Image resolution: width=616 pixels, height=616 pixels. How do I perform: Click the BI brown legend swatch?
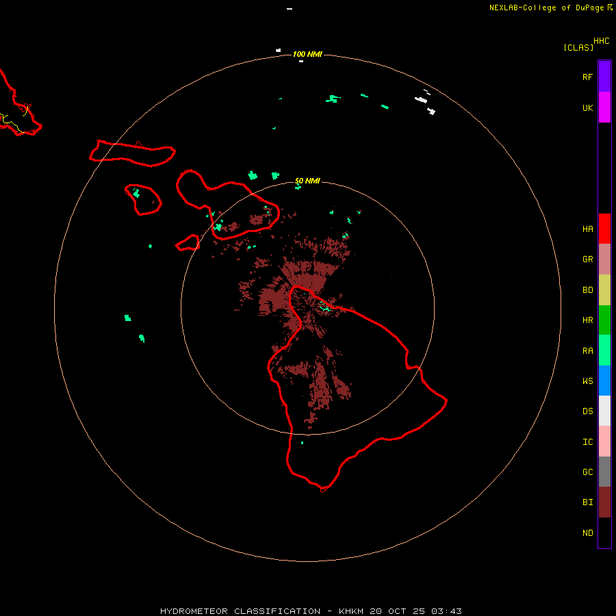604,502
